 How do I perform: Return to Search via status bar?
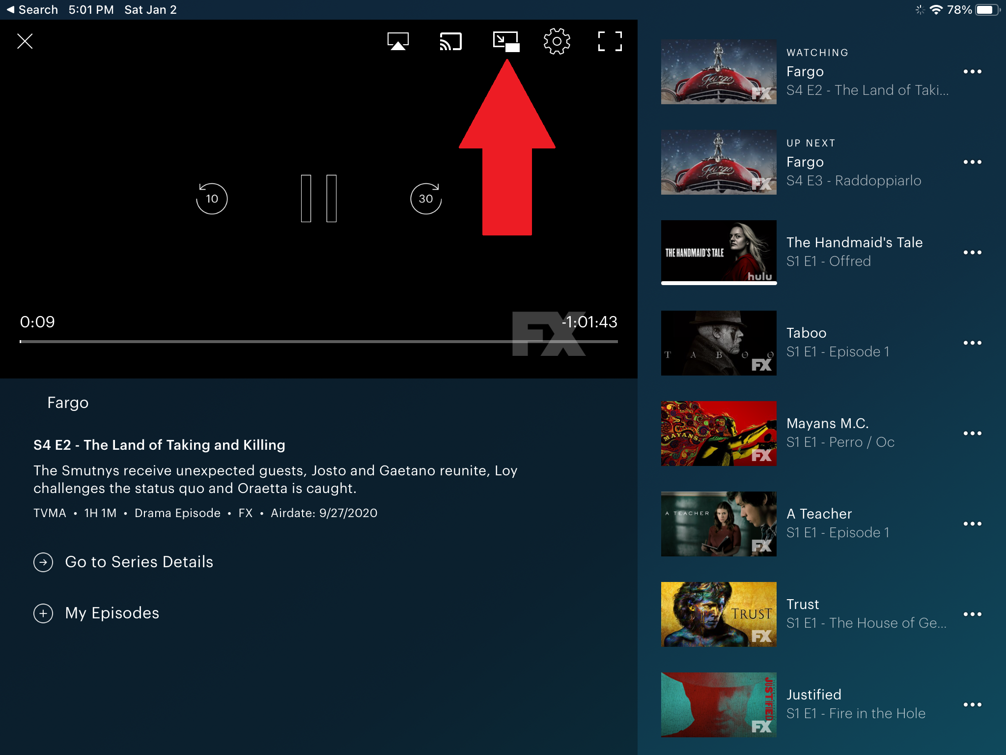pyautogui.click(x=32, y=10)
